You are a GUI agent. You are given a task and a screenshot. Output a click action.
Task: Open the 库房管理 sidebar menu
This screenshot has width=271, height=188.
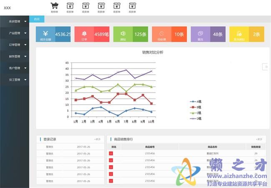click(x=15, y=21)
